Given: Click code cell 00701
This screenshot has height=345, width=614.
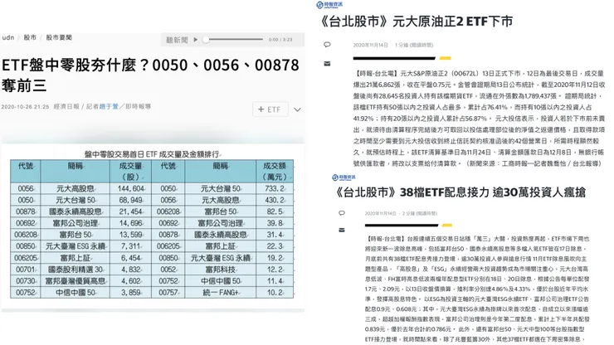Looking at the screenshot, I should click(x=26, y=270).
